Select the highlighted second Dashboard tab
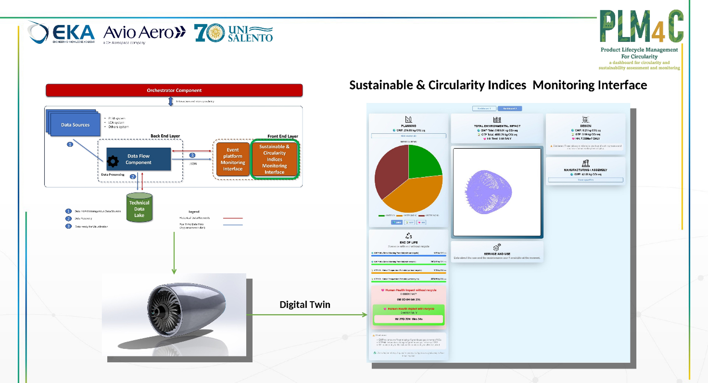Screen dimensions: 708x383 (x=509, y=108)
